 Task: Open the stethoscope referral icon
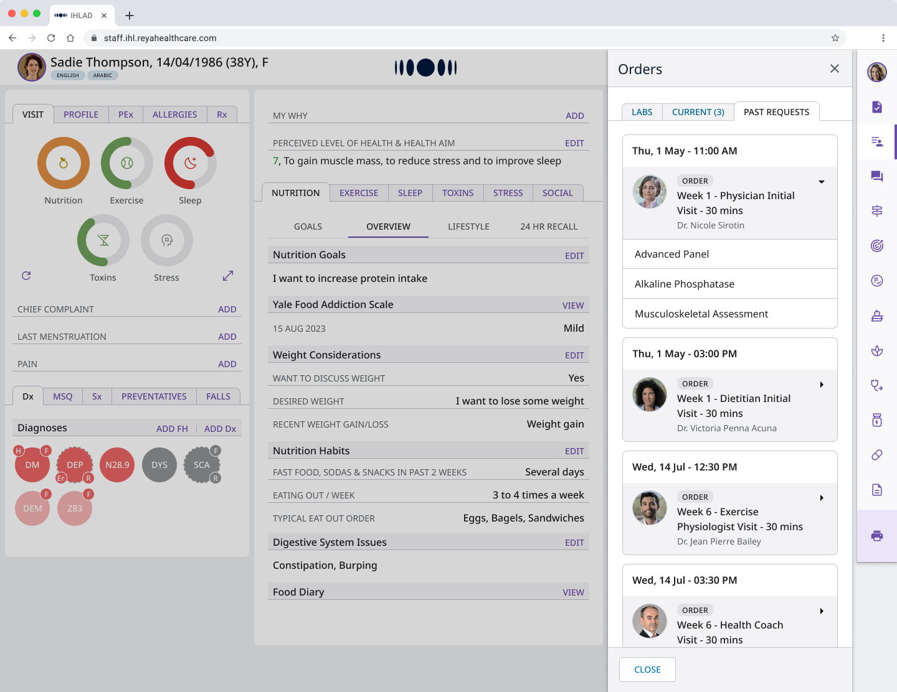click(877, 385)
